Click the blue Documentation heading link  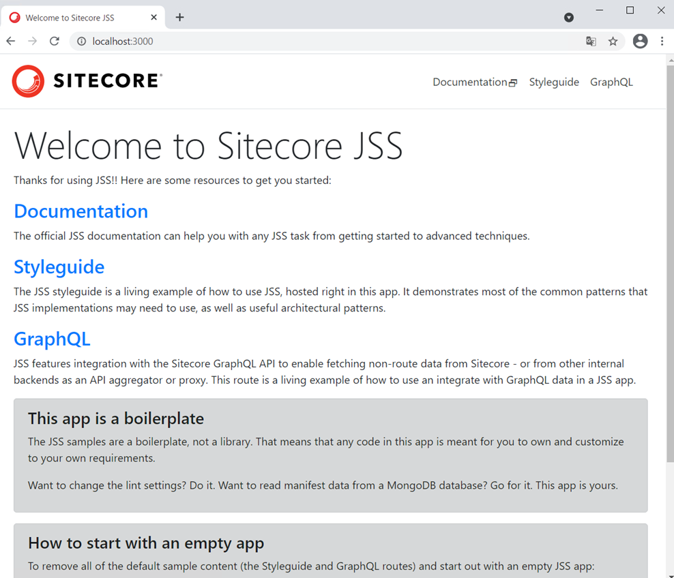click(80, 211)
